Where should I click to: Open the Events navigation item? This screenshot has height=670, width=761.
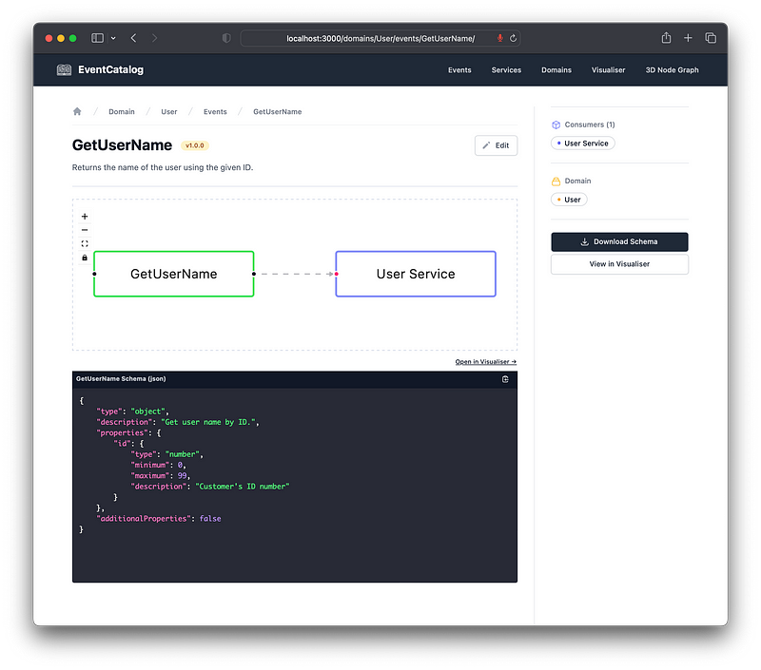click(459, 69)
